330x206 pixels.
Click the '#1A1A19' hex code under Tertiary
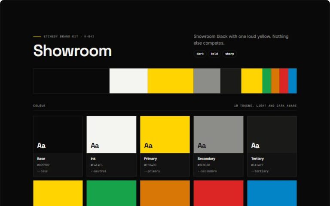point(257,165)
